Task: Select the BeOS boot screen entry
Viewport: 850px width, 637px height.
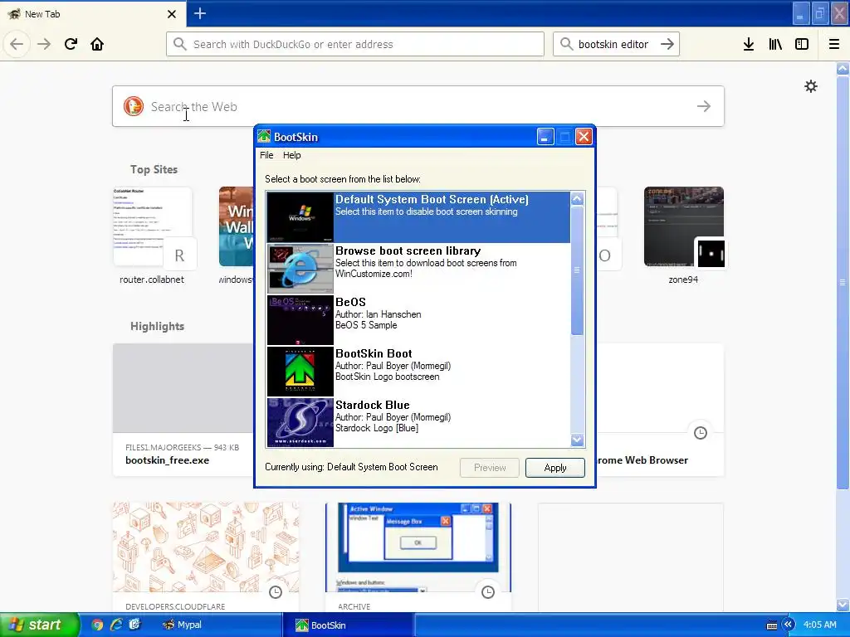Action: tap(418, 319)
